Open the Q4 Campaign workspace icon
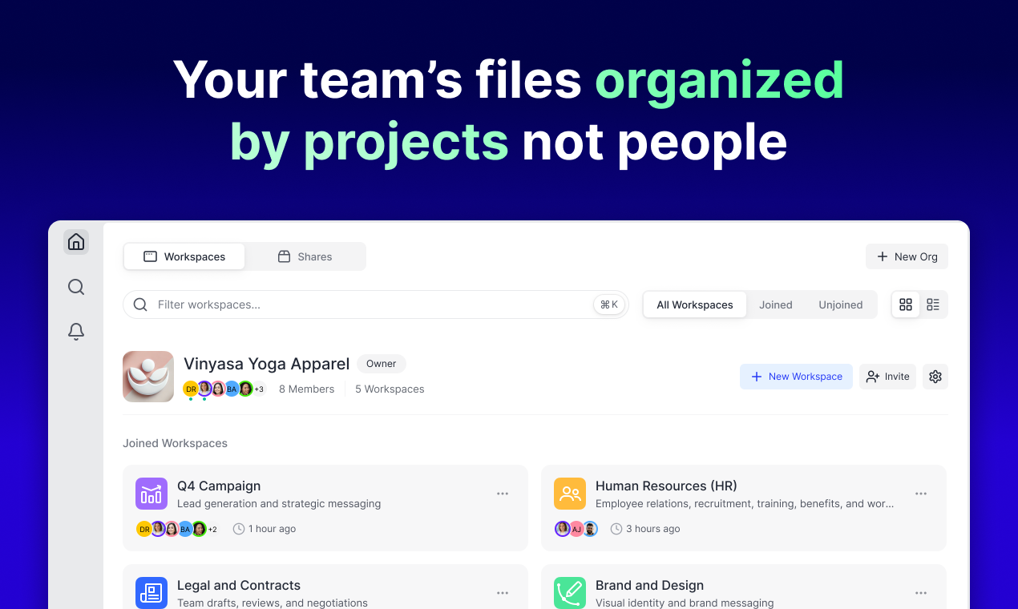 coord(151,494)
